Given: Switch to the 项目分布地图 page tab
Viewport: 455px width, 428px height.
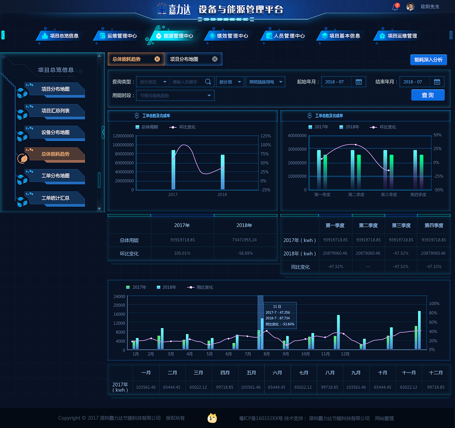Looking at the screenshot, I should (184, 59).
